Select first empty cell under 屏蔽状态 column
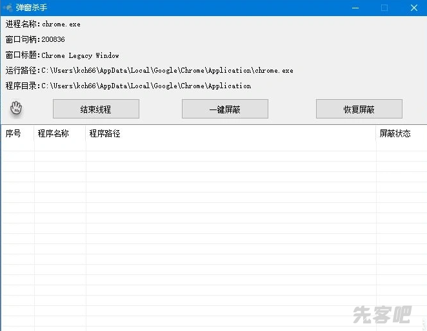This screenshot has height=331, width=427. click(400, 146)
